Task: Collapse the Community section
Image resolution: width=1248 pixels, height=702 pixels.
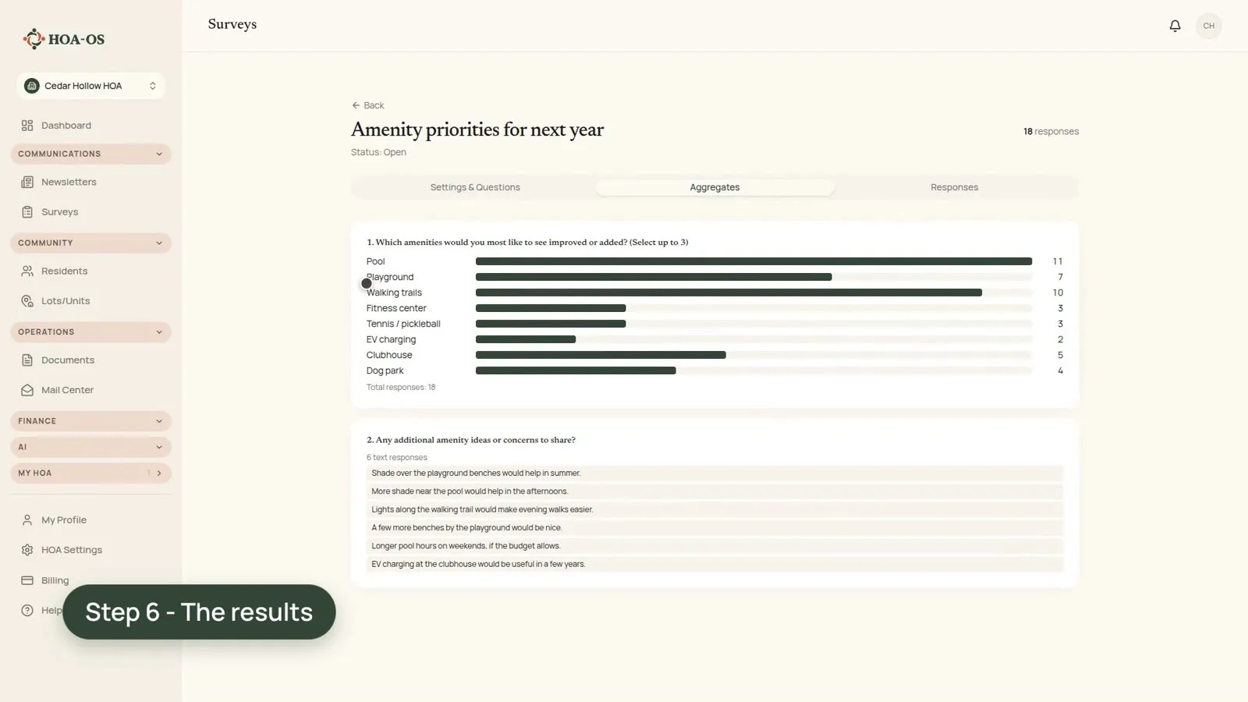Action: click(90, 243)
